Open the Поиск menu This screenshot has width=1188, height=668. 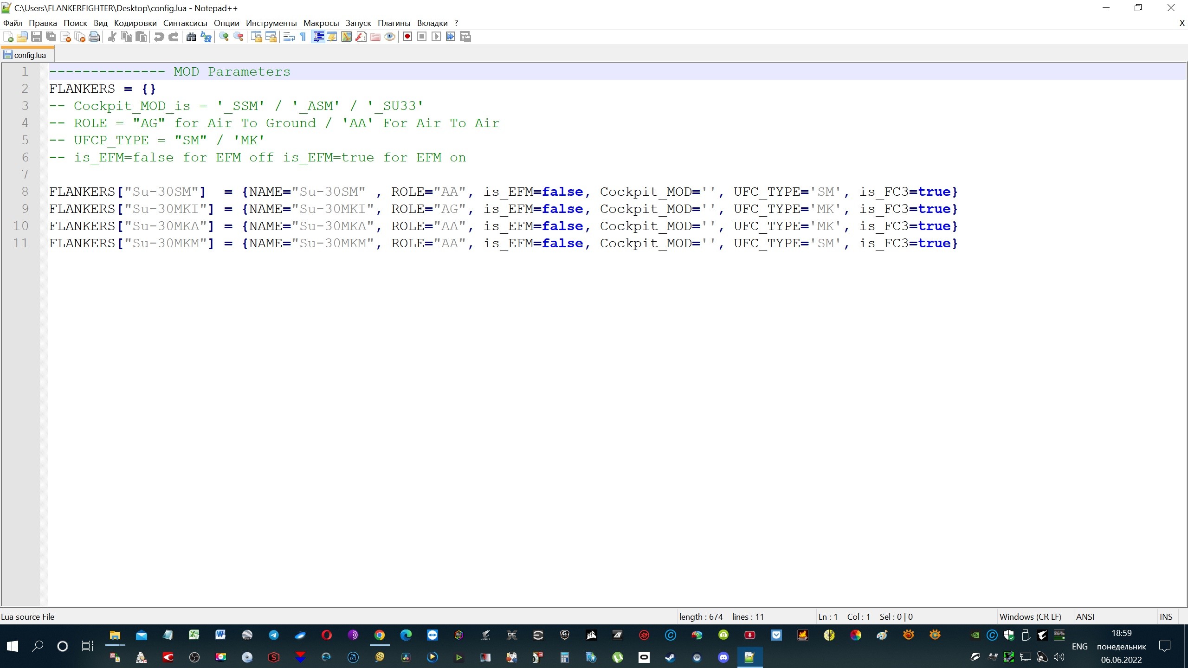[75, 23]
